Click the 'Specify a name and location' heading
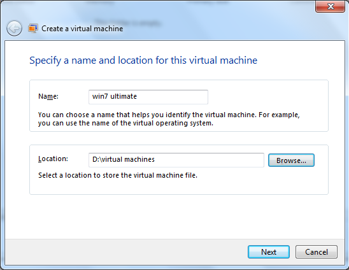 143,60
